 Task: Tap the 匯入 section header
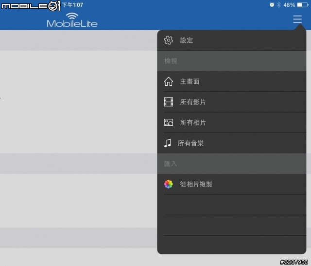(232, 164)
